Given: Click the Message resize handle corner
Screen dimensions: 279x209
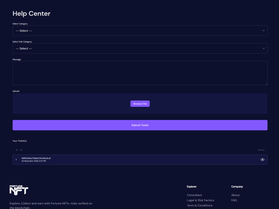Looking at the screenshot, I should point(266,84).
